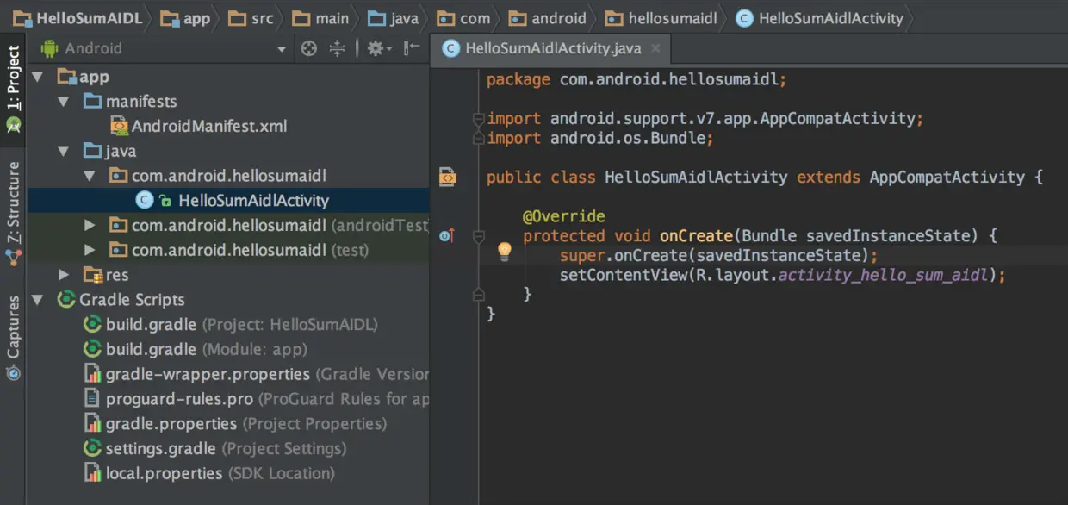Click the hide project panel icon
Viewport: 1068px width, 505px height.
point(413,49)
